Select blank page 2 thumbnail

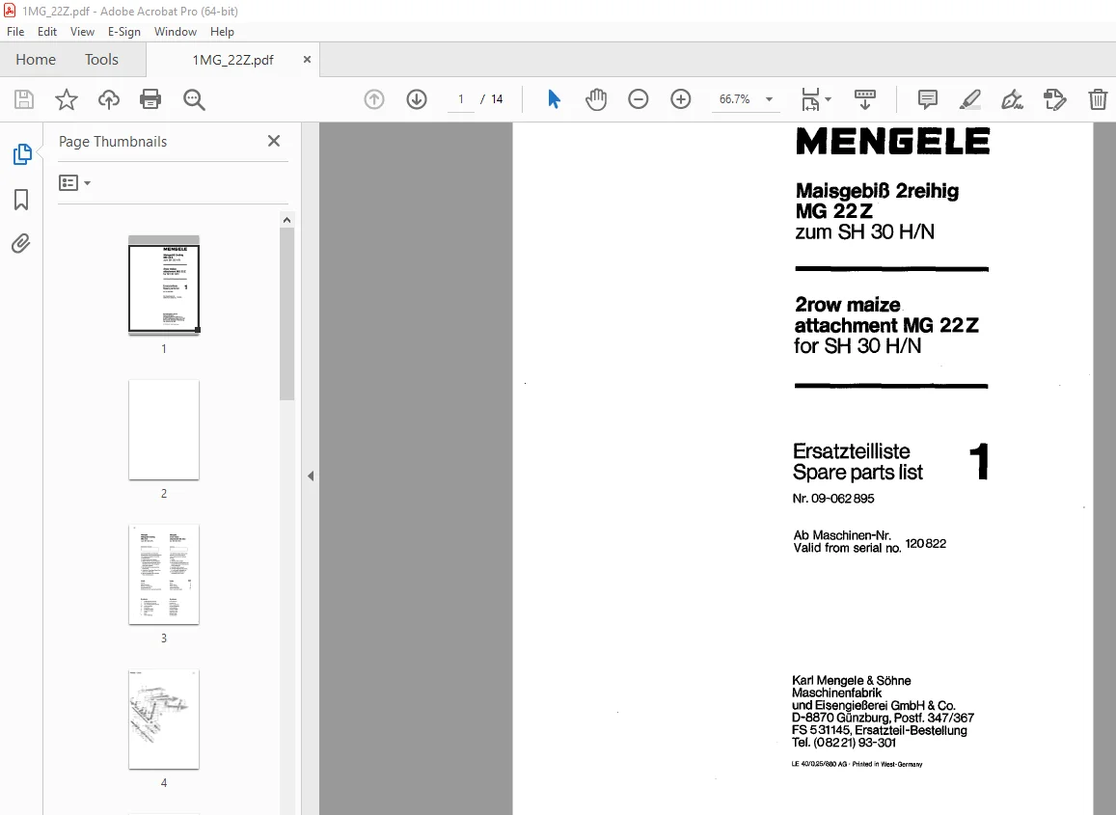click(x=164, y=430)
